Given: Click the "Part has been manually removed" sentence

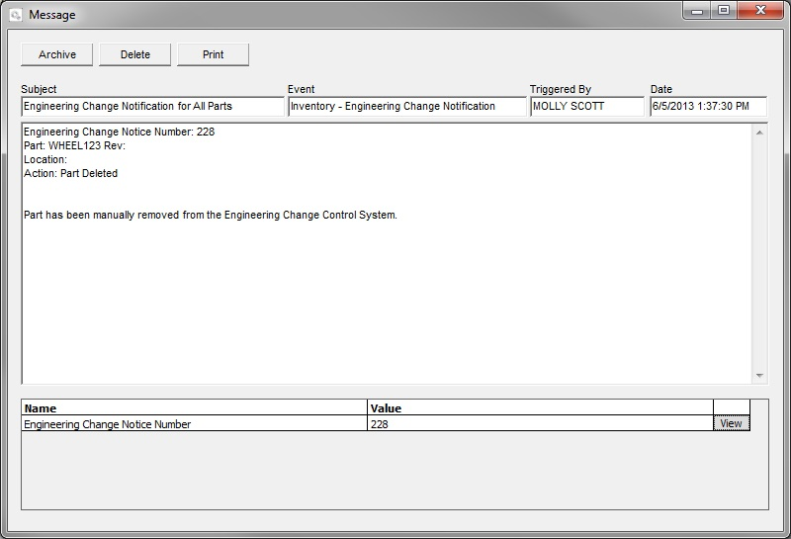Looking at the screenshot, I should click(211, 215).
